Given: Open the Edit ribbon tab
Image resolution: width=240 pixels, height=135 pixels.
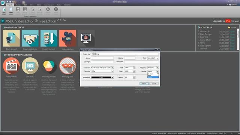Looking at the screenshot, I should [x=25, y=5].
